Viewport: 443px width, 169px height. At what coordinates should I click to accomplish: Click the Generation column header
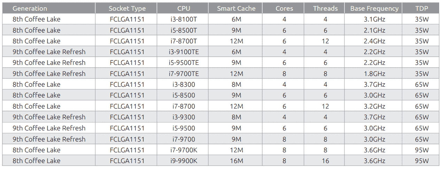[49, 8]
